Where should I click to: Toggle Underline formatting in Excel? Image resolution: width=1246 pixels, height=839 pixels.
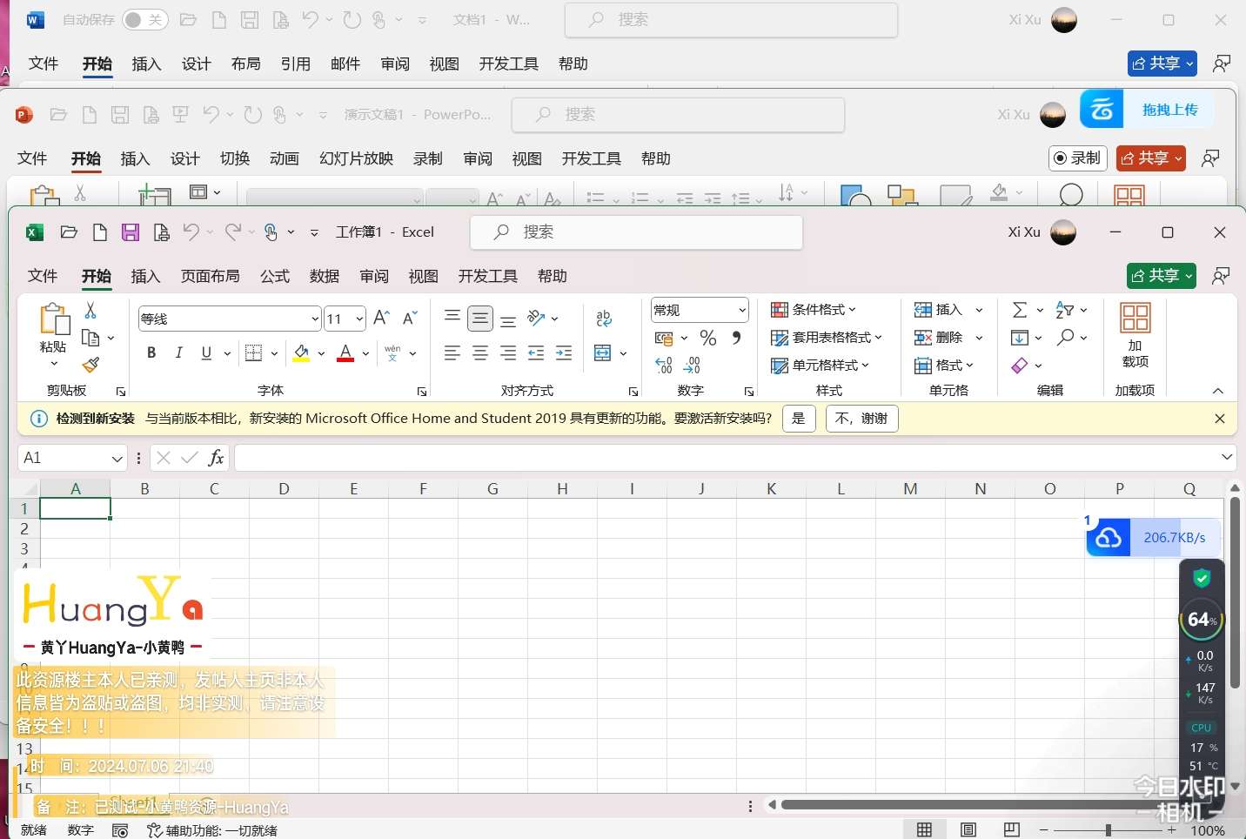pyautogui.click(x=206, y=352)
